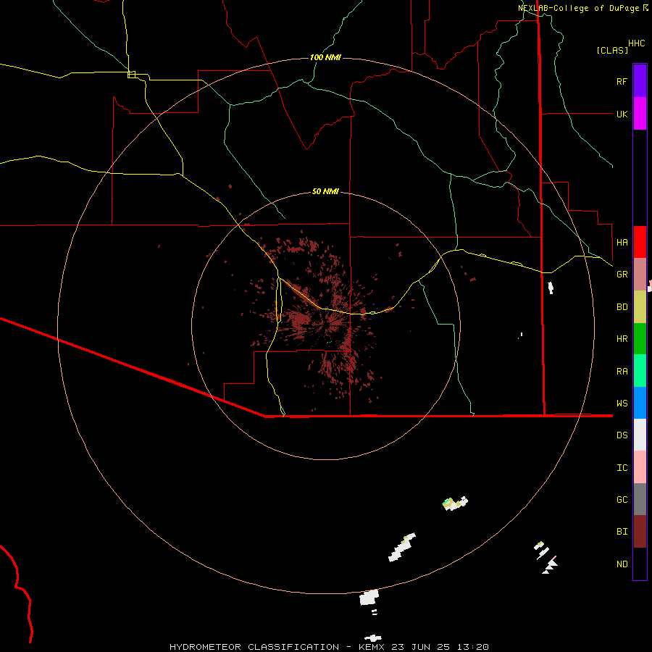
Task: Click the HR green legend swatch
Action: point(640,338)
